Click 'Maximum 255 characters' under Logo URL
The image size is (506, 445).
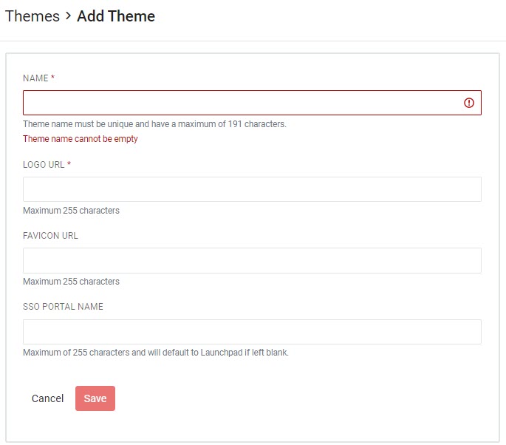pyautogui.click(x=71, y=211)
